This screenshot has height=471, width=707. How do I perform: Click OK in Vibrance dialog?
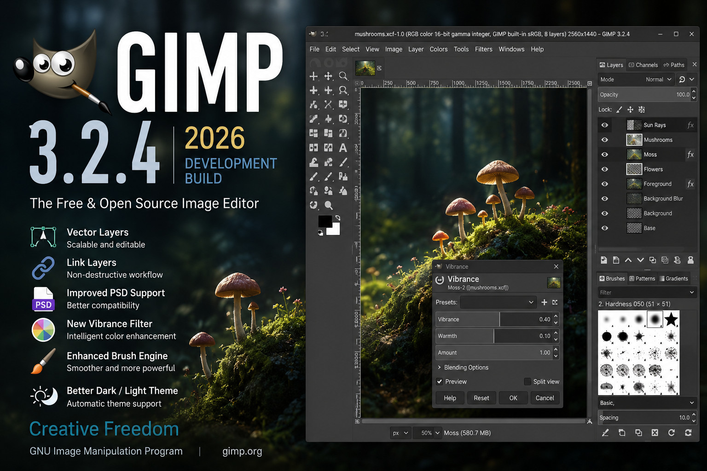513,398
